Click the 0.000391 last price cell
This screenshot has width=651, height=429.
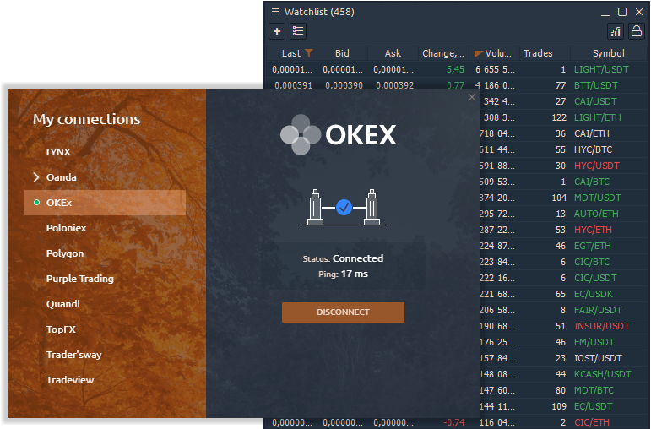(x=293, y=85)
